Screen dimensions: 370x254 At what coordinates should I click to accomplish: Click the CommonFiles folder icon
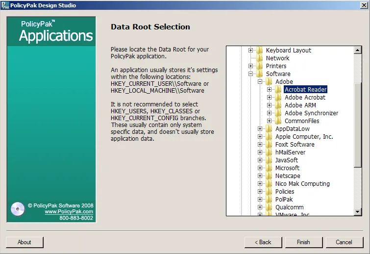(278, 121)
